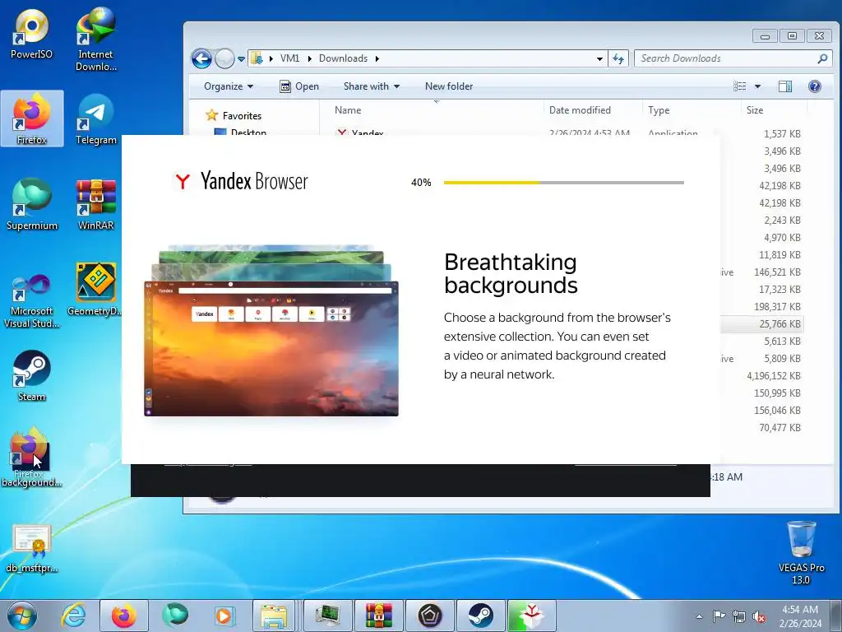Launch Internet Explorer from the taskbar
842x632 pixels.
[73, 616]
